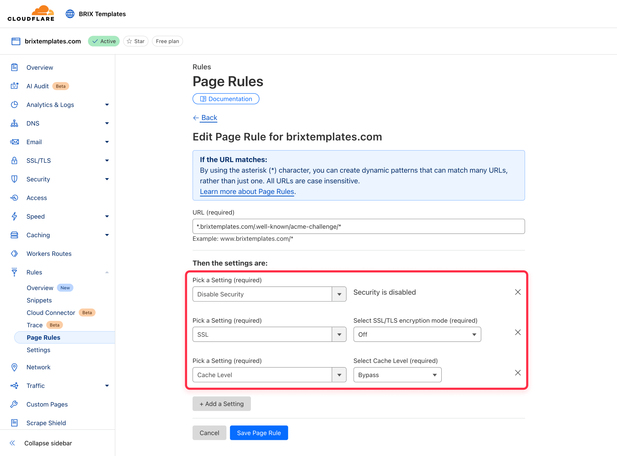Click the globe icon beside BRIX Templates
Viewport: 617px width, 456px height.
coord(70,14)
